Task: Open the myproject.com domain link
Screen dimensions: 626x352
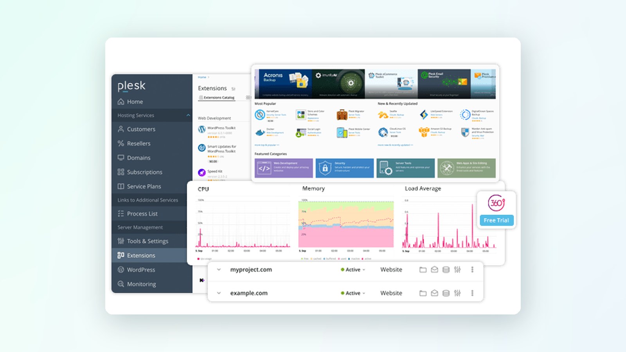Action: (x=251, y=269)
